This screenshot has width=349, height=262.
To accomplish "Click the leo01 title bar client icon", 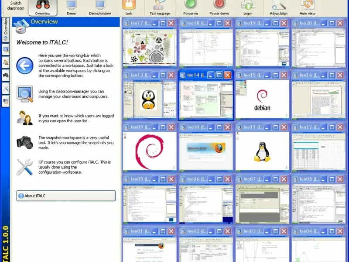I will 127,231.
